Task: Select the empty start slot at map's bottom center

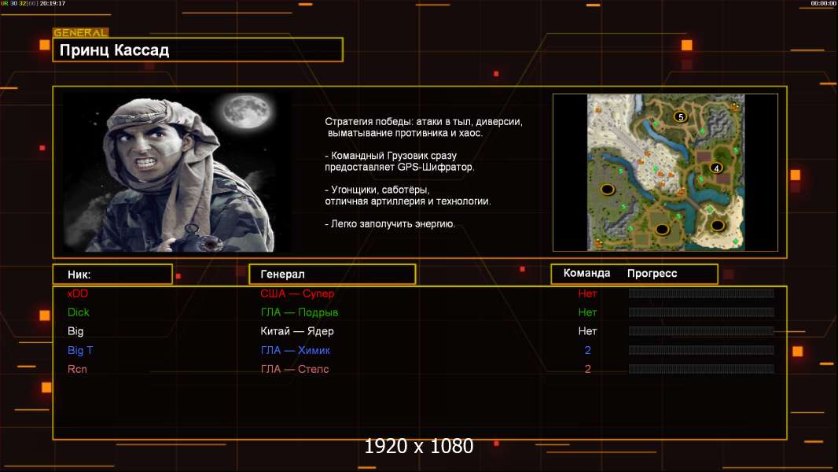Action: [x=662, y=229]
